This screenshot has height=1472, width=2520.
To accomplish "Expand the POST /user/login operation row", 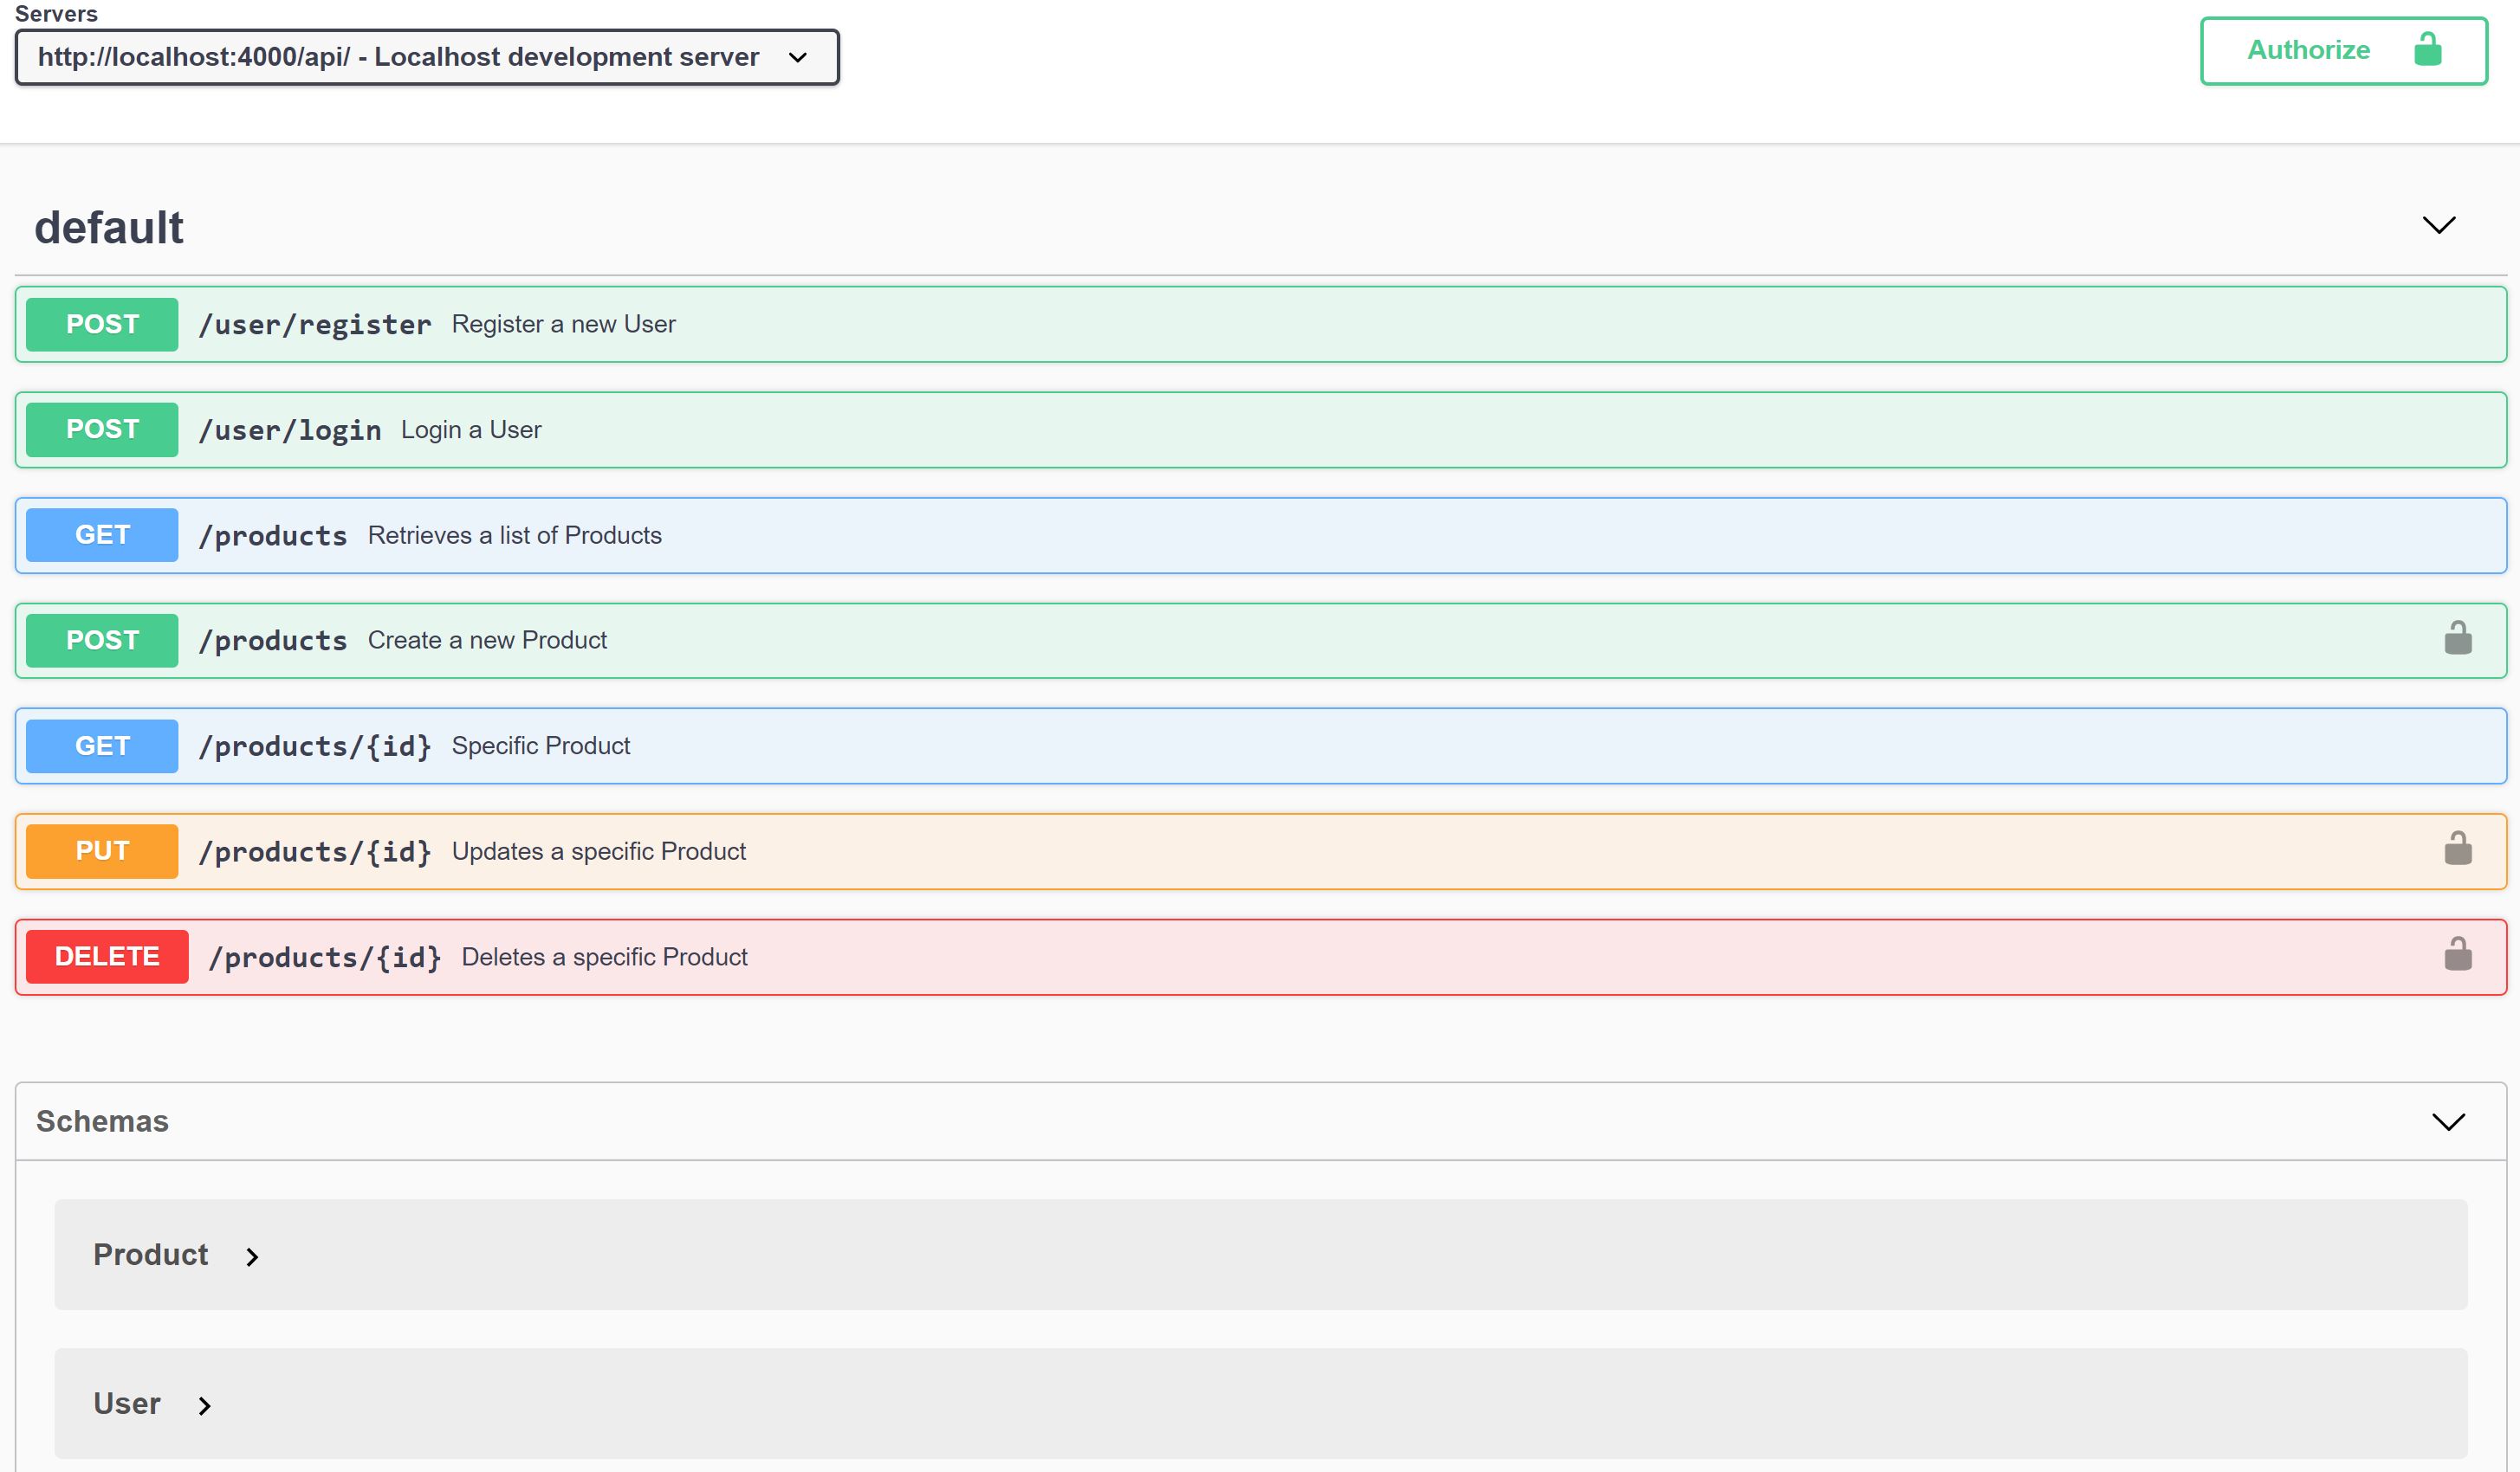I will tap(1200, 429).
